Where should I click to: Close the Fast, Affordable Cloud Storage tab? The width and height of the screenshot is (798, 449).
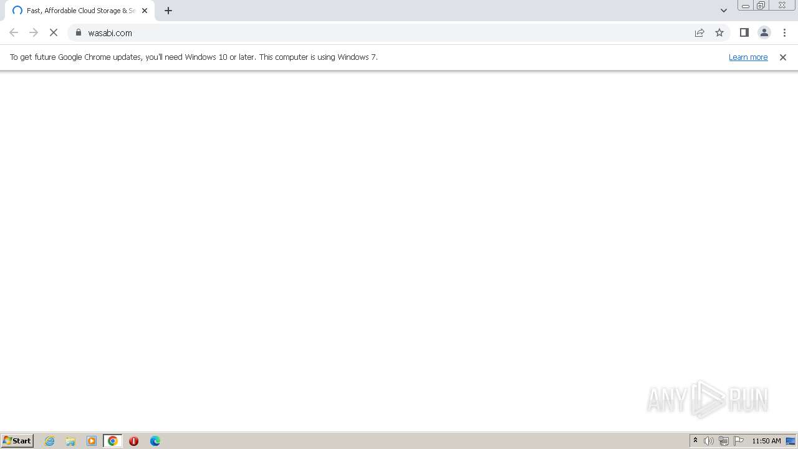click(145, 11)
